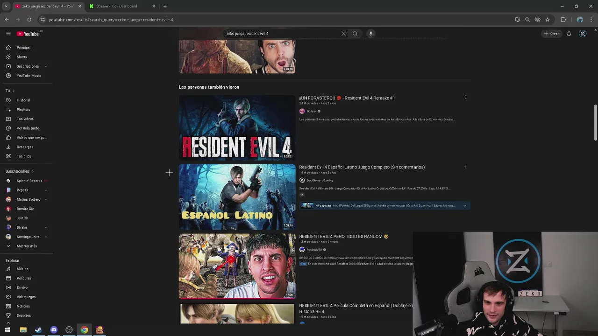This screenshot has width=598, height=336.
Task: Open Resident Evil 4 Película Completa title
Action: tap(356, 308)
